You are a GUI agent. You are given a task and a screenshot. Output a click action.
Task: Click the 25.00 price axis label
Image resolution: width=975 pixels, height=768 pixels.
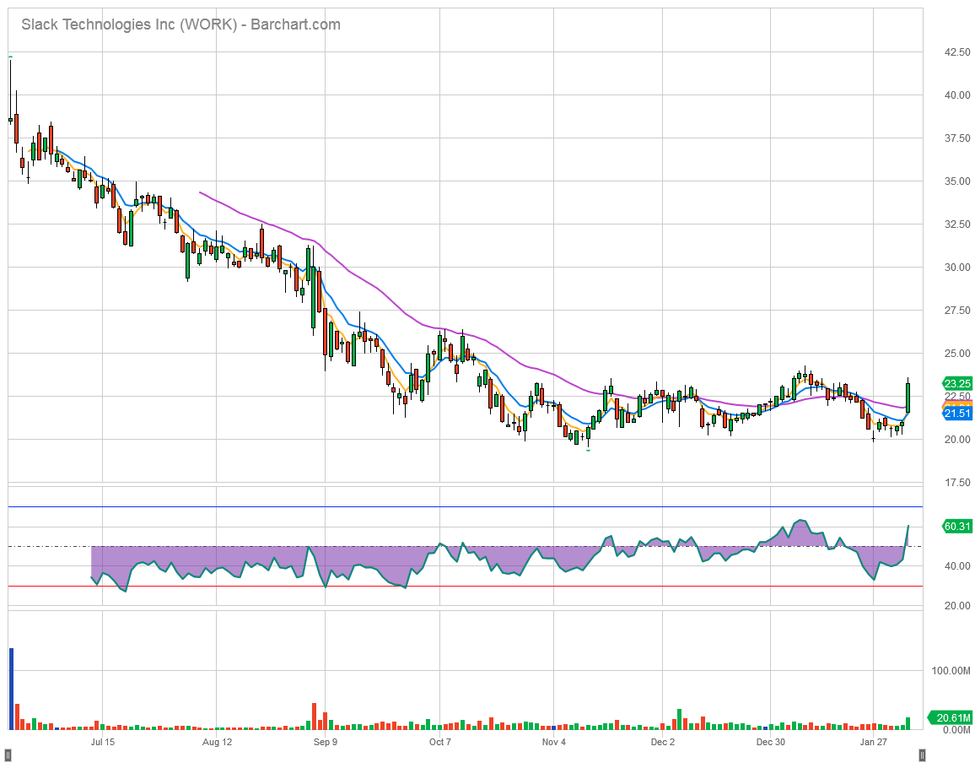coord(957,354)
